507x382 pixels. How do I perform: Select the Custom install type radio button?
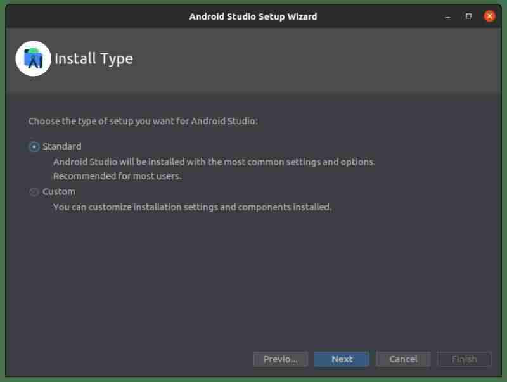pyautogui.click(x=34, y=192)
